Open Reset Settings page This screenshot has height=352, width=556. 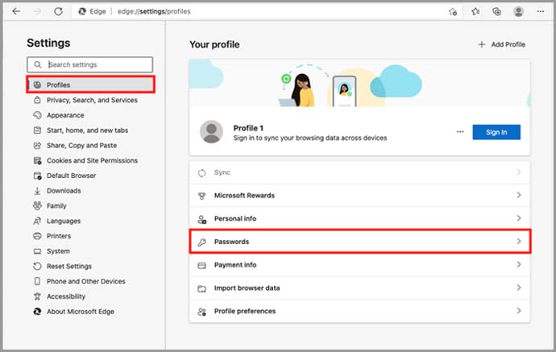69,267
